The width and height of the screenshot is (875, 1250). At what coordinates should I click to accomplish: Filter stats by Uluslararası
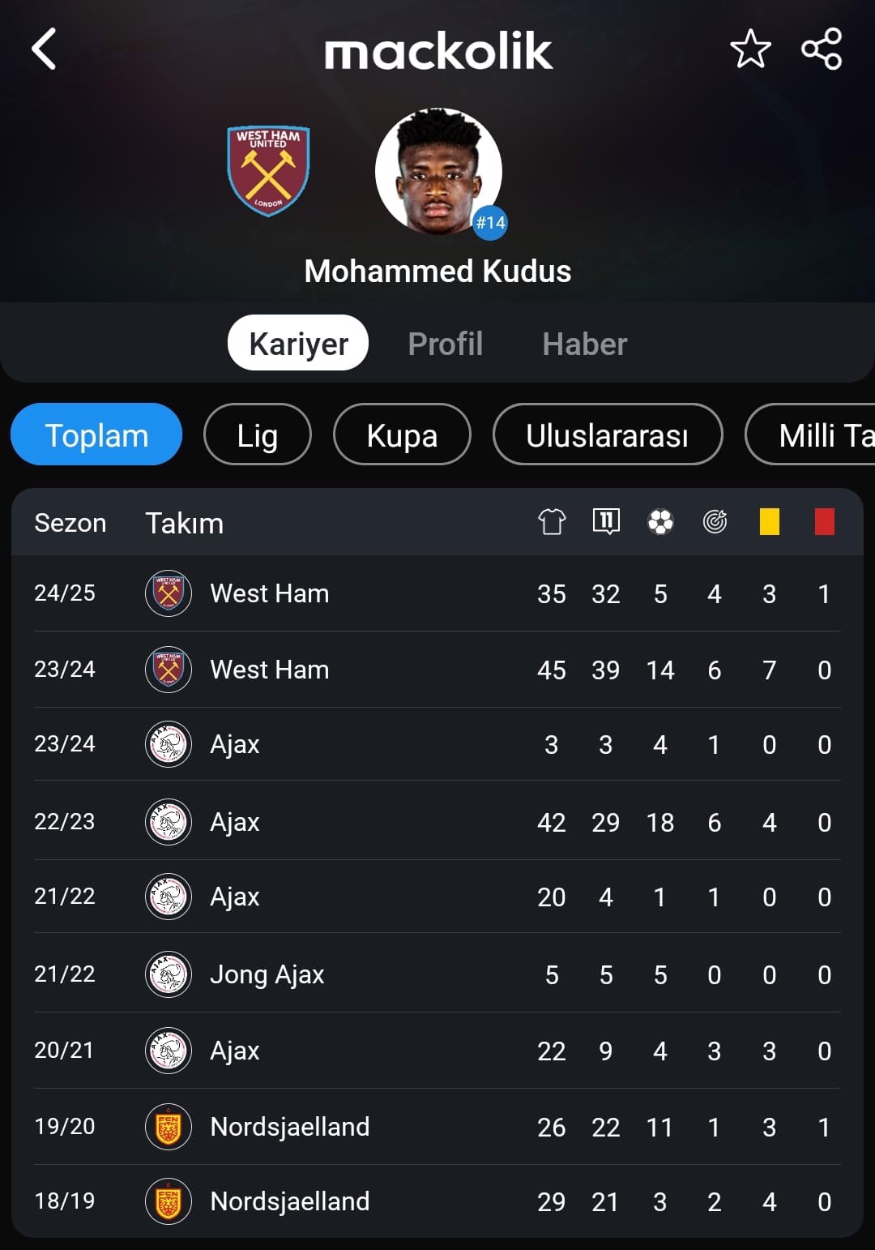click(x=608, y=435)
